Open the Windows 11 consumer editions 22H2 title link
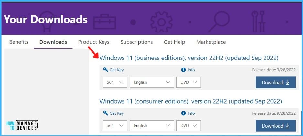 (x=190, y=101)
